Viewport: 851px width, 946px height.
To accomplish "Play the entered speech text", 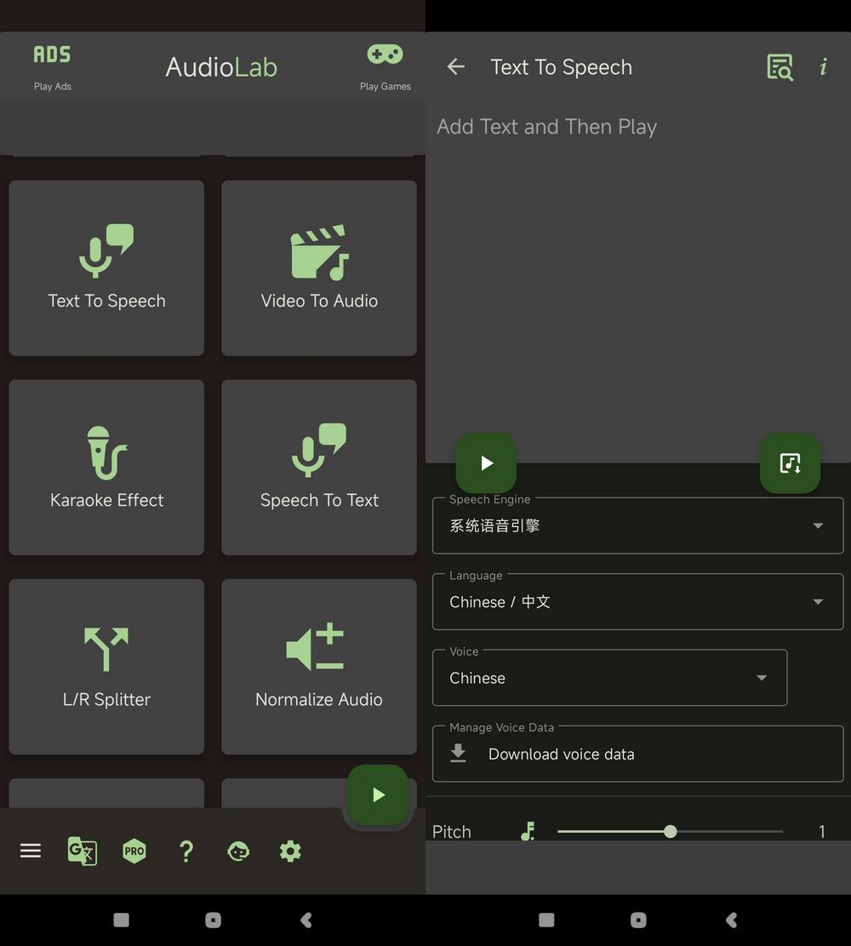I will (x=486, y=462).
